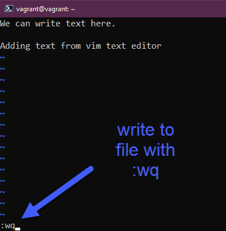The image size is (226, 231).
Task: Click the vagrant@vagrant window title text
Action: 45,9
